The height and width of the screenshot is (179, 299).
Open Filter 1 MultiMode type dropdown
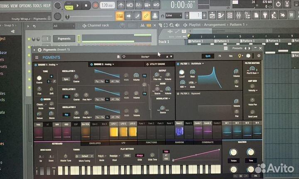click(x=197, y=63)
